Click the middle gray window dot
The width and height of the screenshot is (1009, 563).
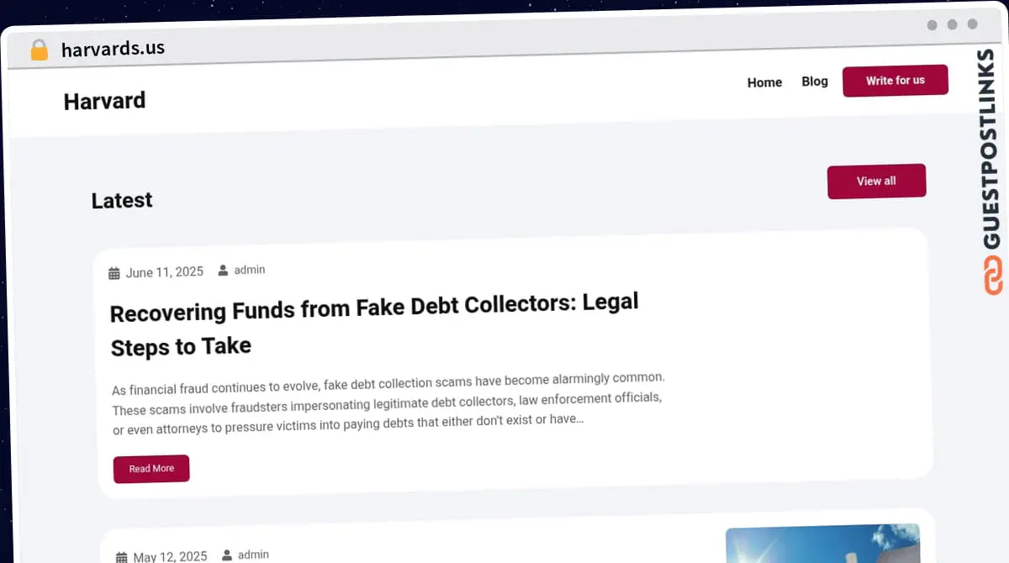tap(952, 24)
